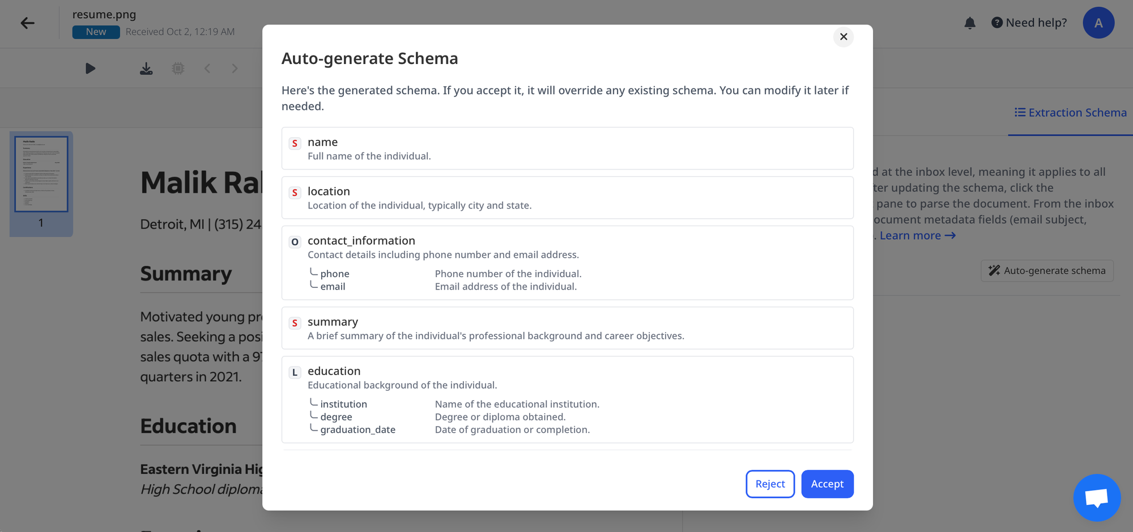Click the play icon in toolbar

[90, 69]
